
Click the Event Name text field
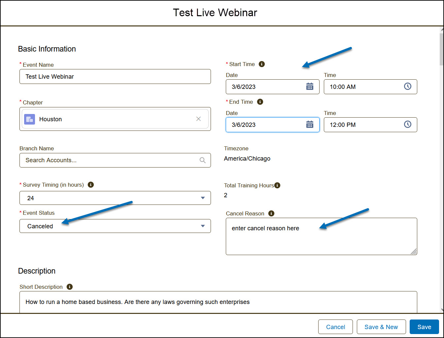tap(115, 77)
